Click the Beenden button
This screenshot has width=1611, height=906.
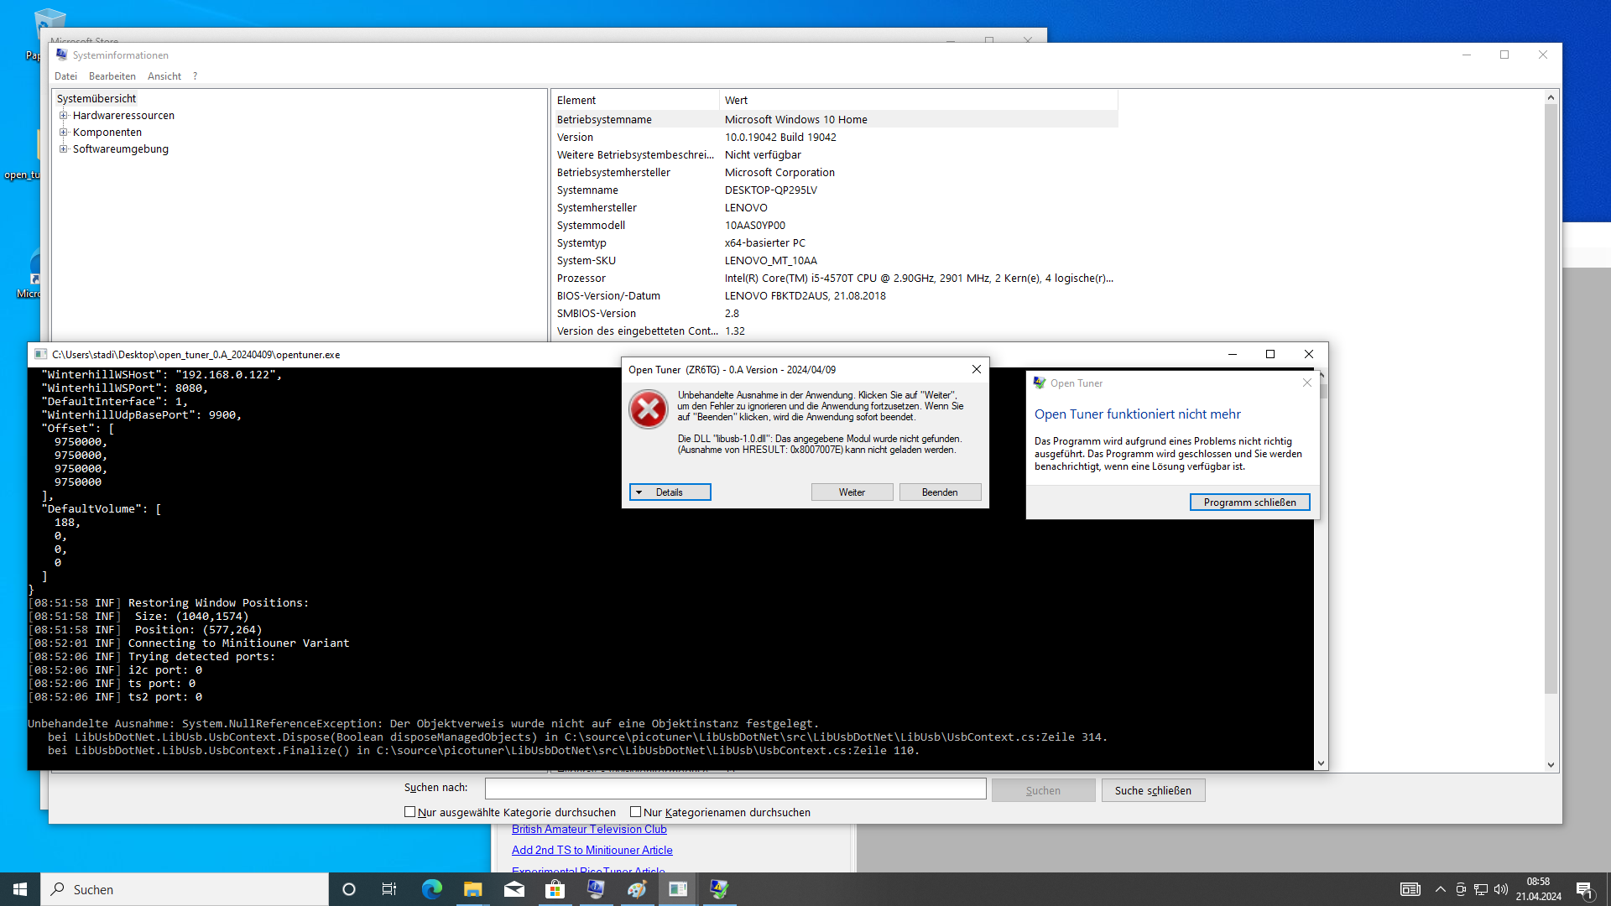[940, 492]
